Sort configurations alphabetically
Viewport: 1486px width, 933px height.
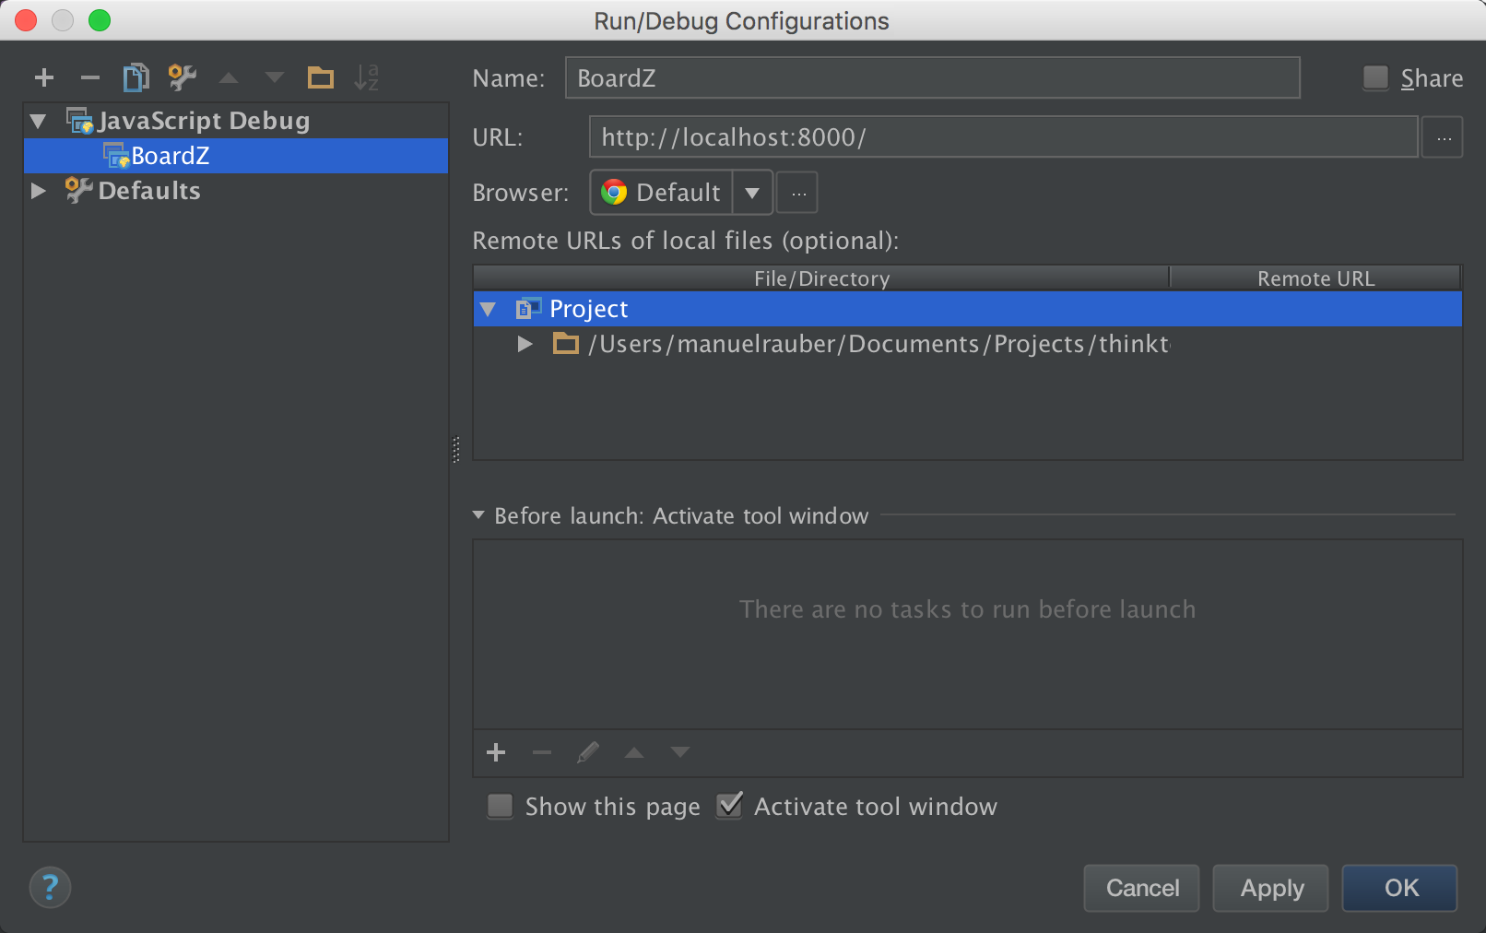367,77
